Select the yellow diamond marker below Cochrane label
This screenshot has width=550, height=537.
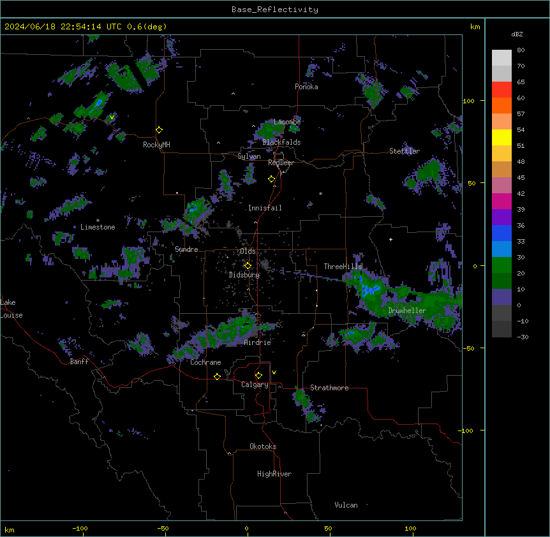(x=217, y=376)
